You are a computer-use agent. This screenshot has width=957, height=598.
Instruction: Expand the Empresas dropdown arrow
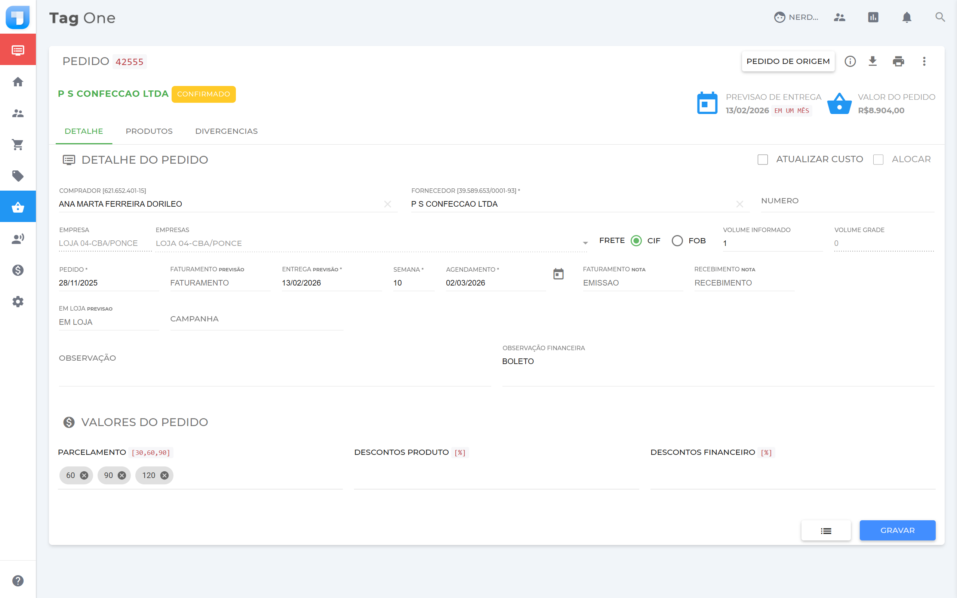[x=585, y=243]
